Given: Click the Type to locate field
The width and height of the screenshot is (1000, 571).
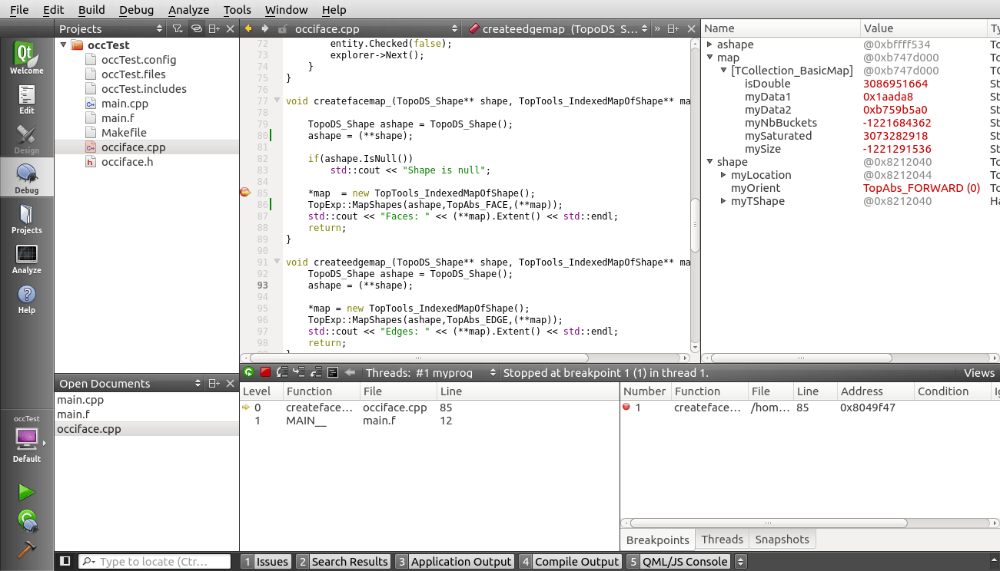Looking at the screenshot, I should click(154, 562).
